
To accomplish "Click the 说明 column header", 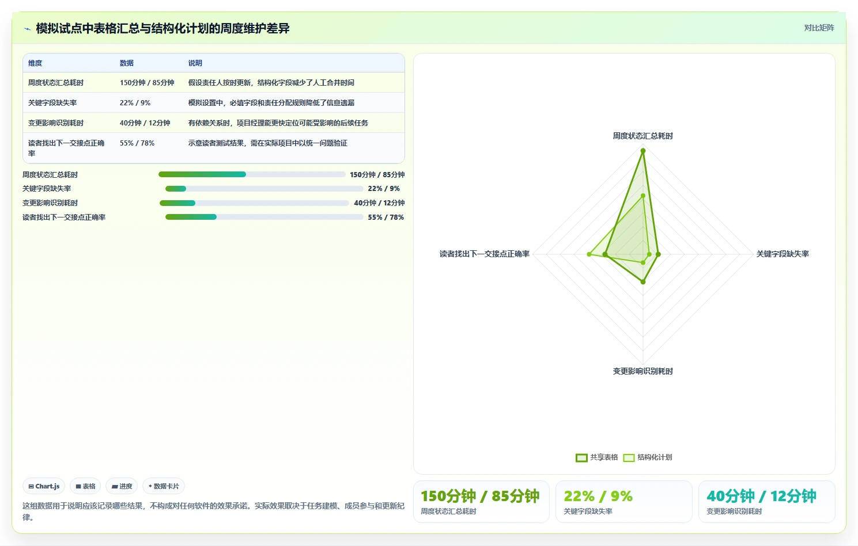I will point(195,63).
